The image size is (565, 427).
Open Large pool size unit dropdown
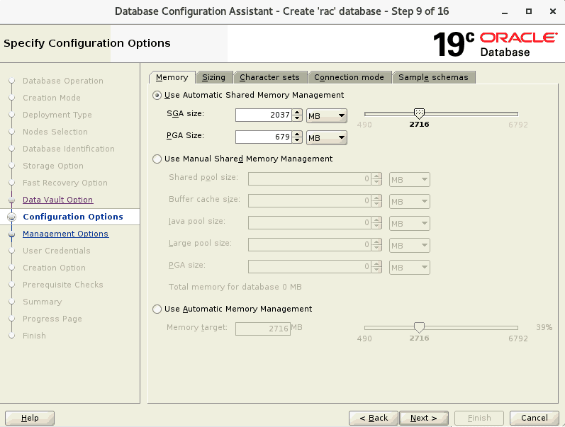coord(409,246)
